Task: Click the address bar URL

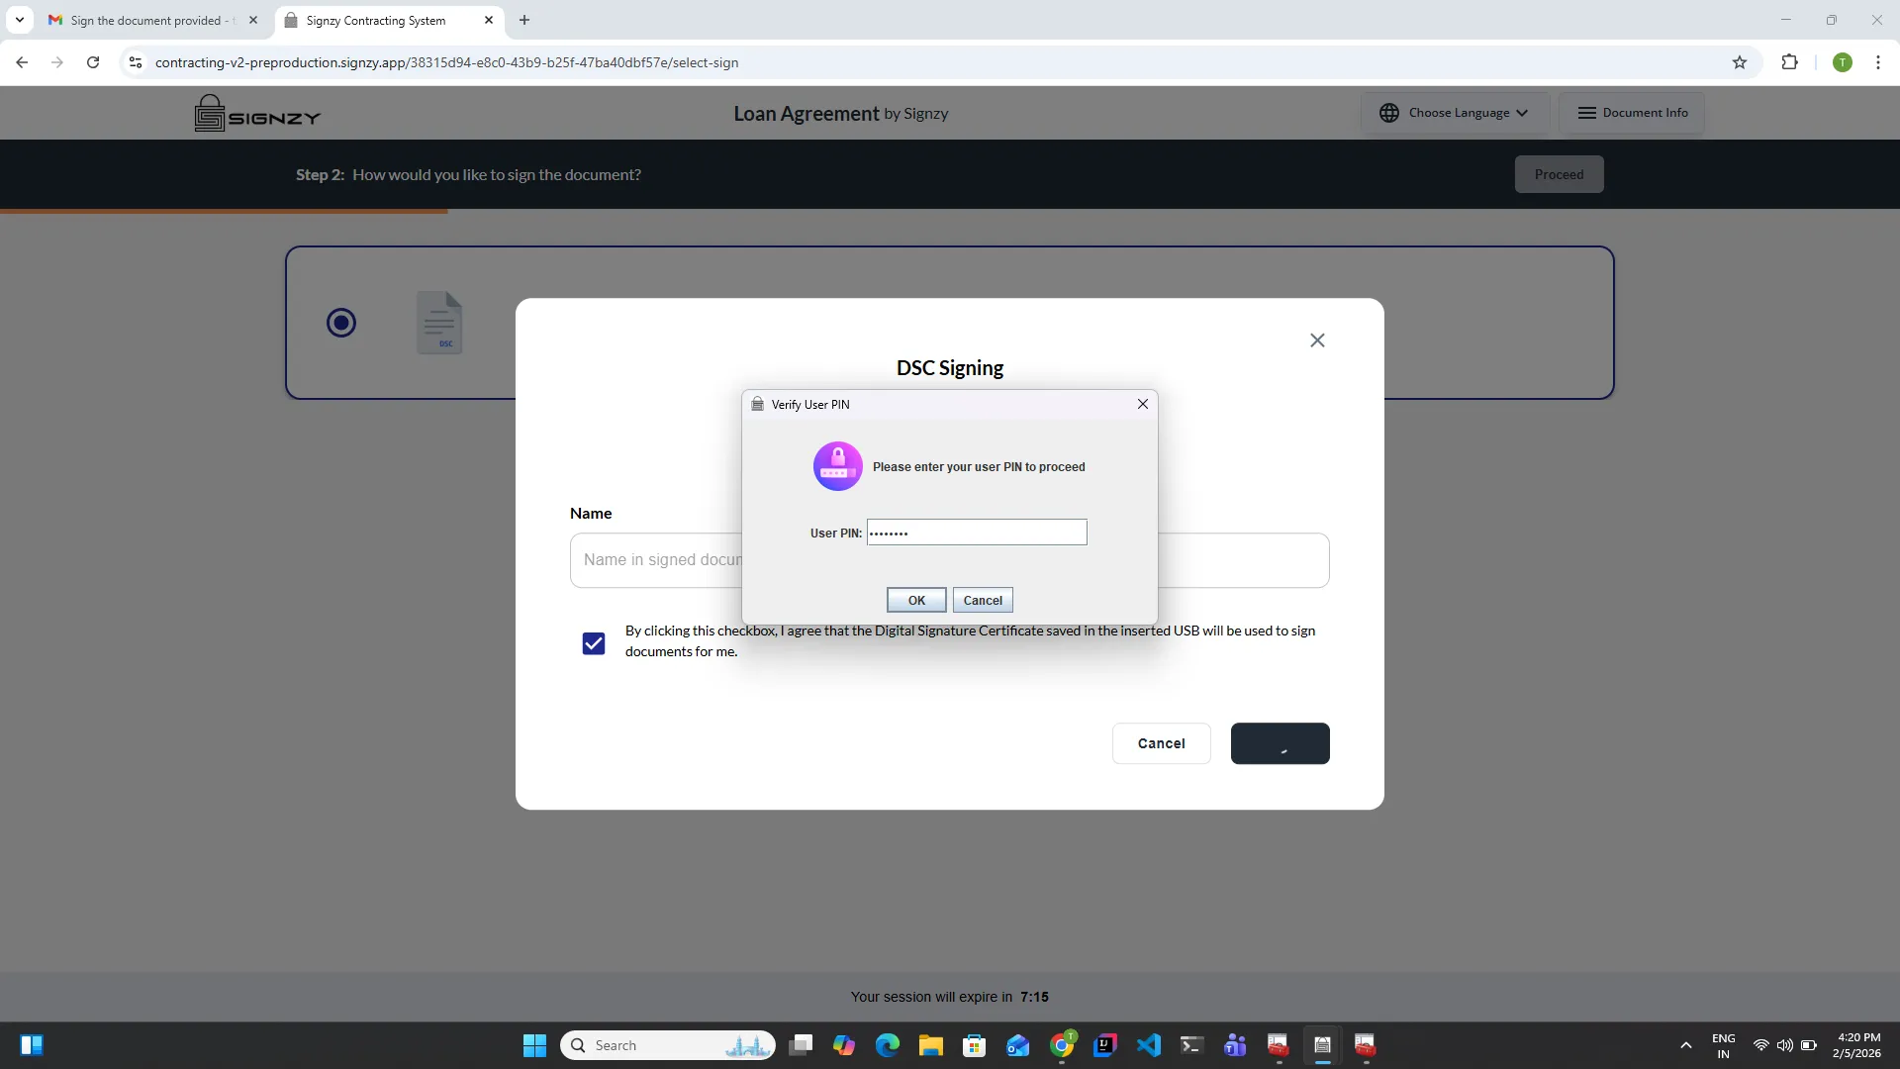Action: pos(446,62)
